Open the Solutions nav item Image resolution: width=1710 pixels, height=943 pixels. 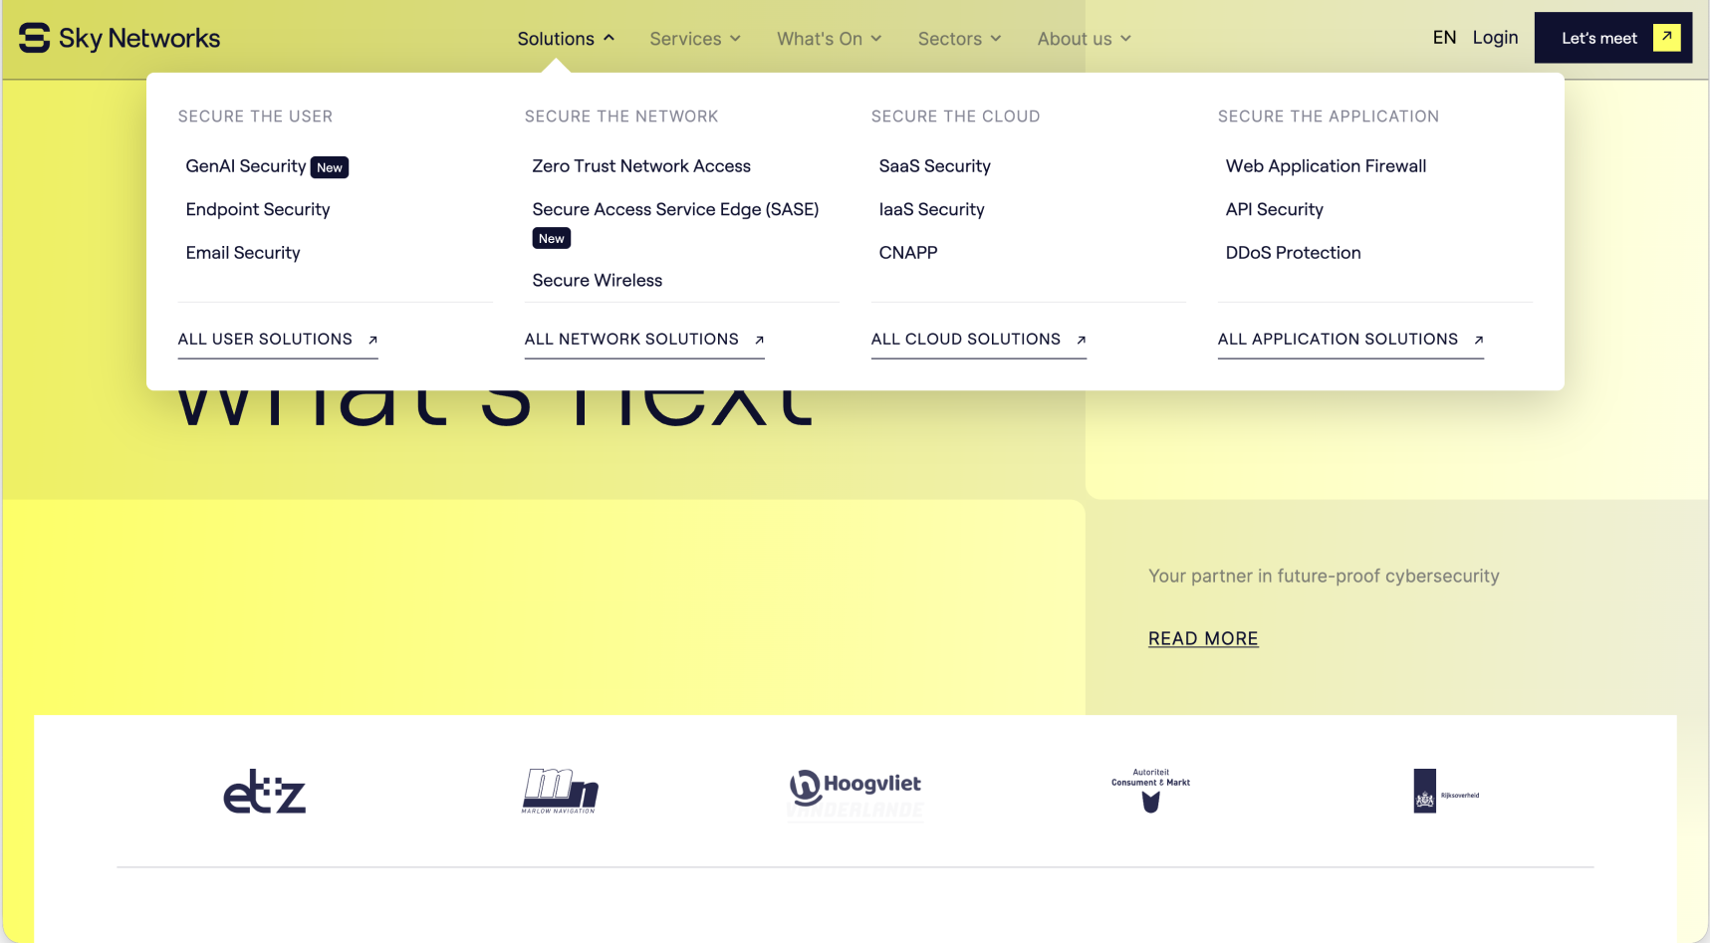point(556,39)
